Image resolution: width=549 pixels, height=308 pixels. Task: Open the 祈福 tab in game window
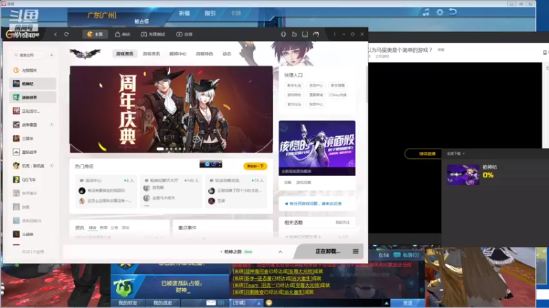pos(184,13)
